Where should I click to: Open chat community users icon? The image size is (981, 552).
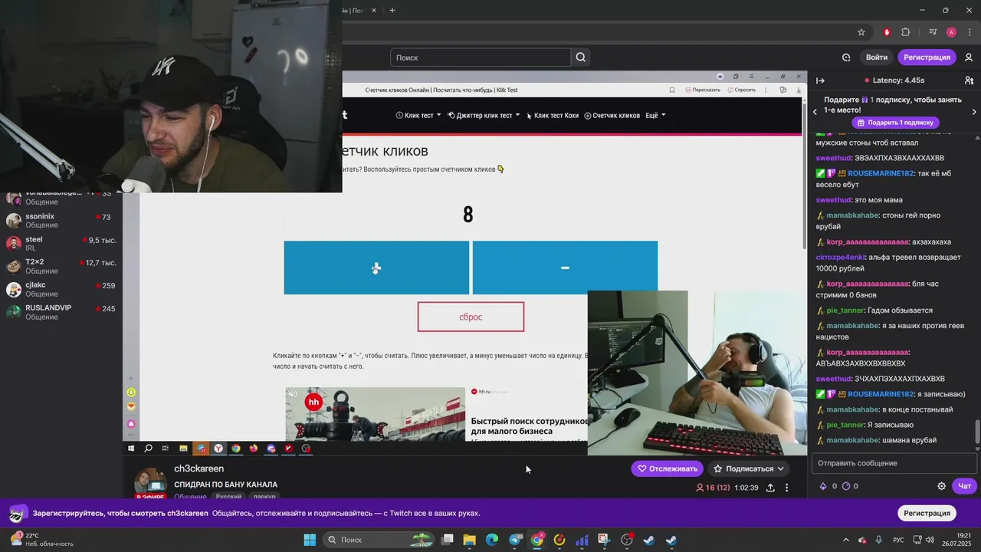pyautogui.click(x=969, y=80)
